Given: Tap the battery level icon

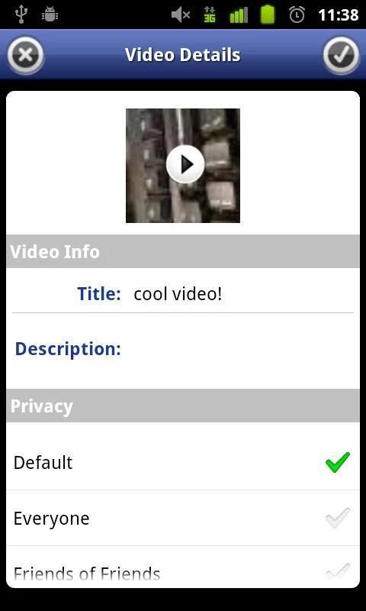Looking at the screenshot, I should [268, 15].
